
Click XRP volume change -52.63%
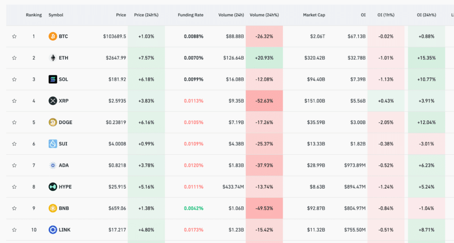264,101
